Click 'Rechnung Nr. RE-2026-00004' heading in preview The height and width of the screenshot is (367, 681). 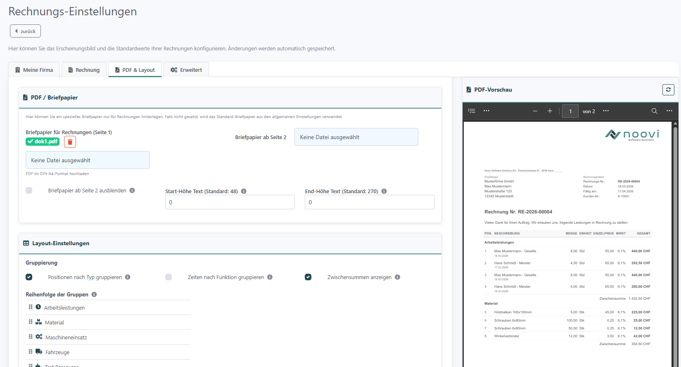[x=518, y=212]
